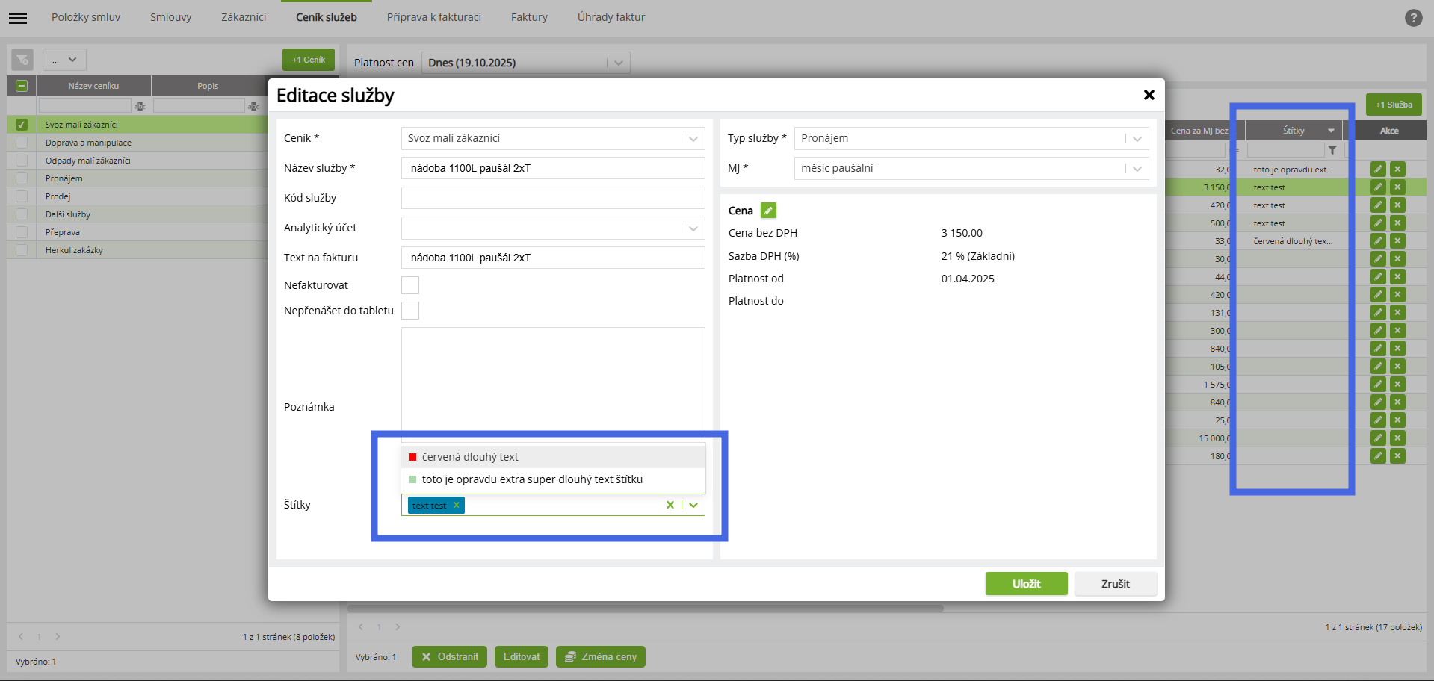Expand the Ceník dropdown
Screen dimensions: 1434x681
point(693,139)
